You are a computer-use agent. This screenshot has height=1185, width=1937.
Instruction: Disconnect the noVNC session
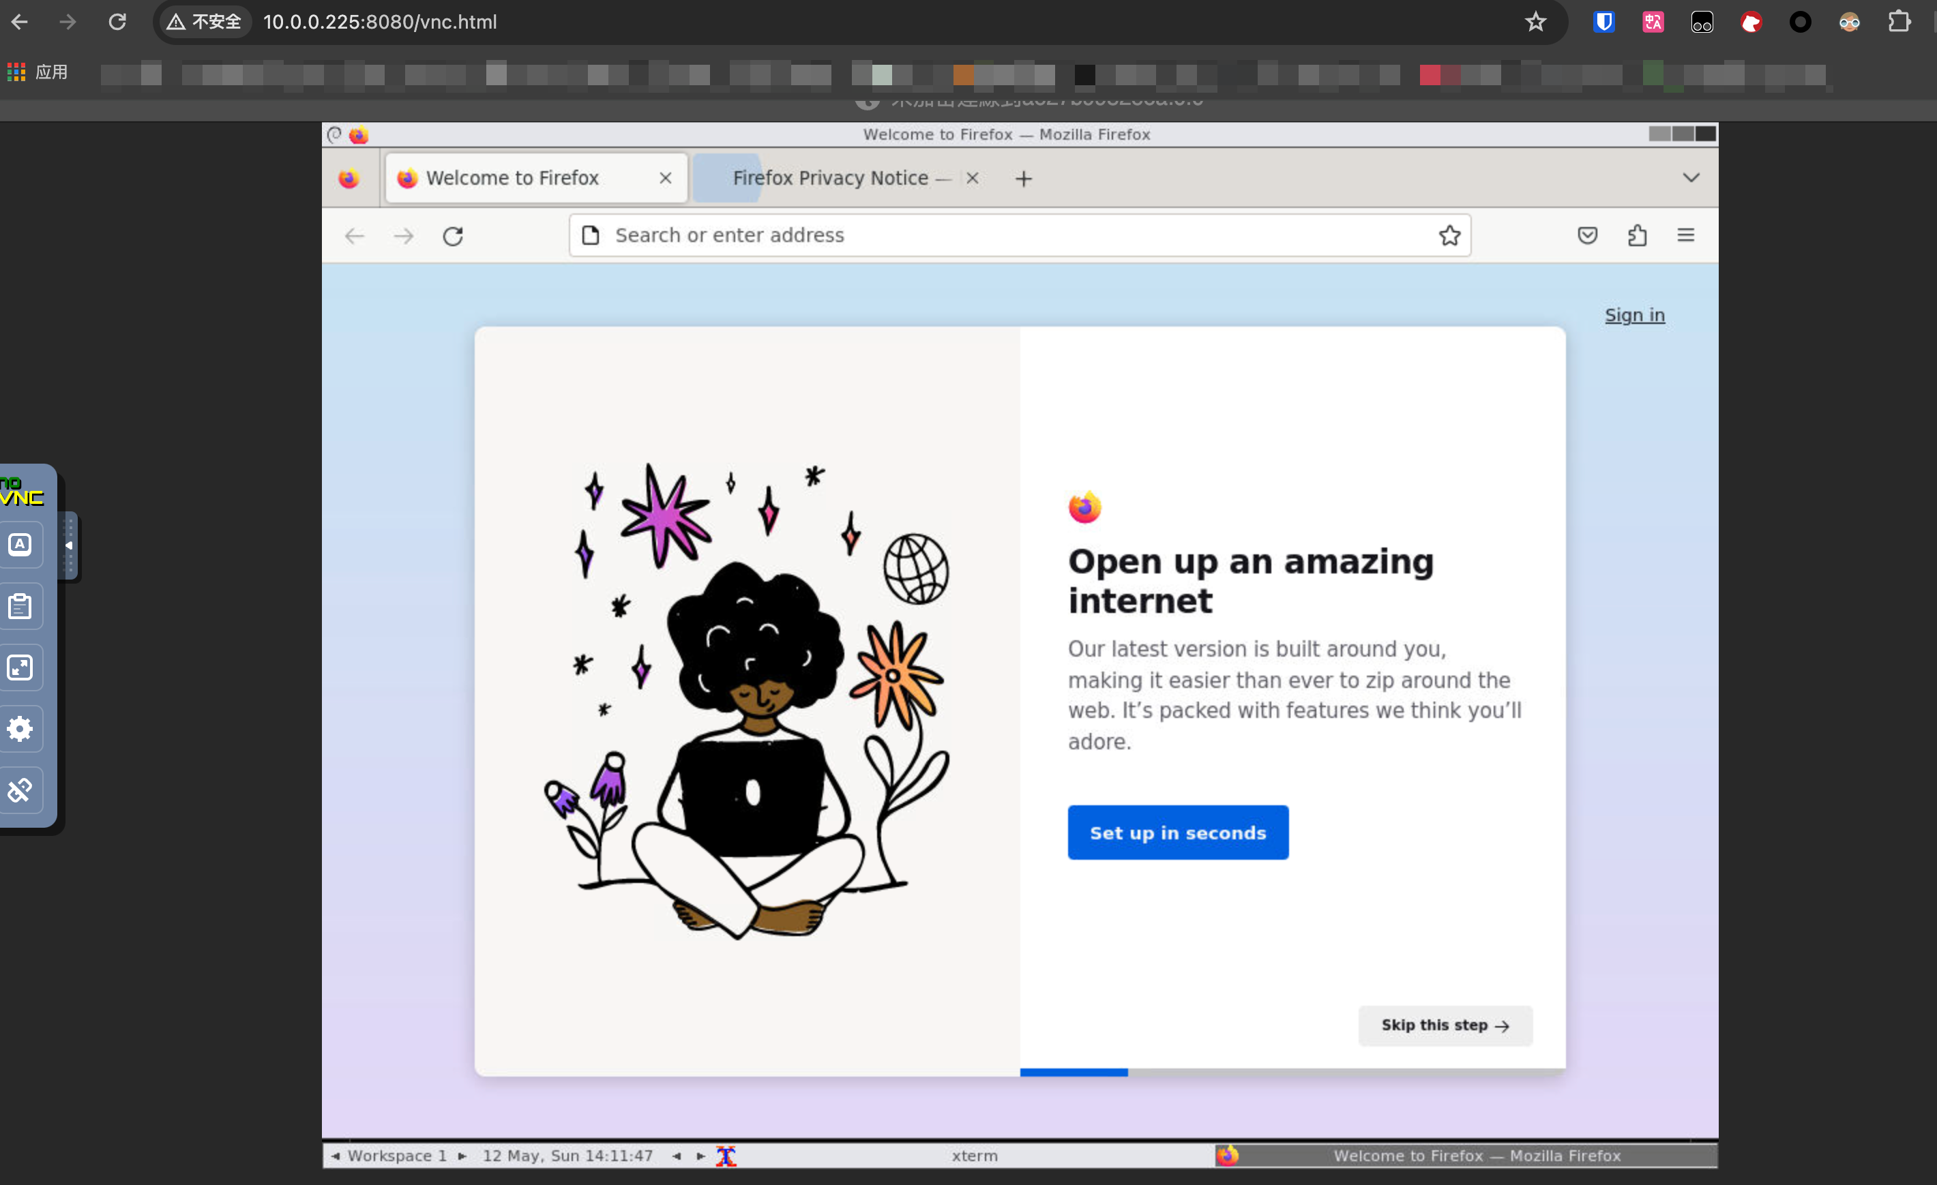pos(20,790)
